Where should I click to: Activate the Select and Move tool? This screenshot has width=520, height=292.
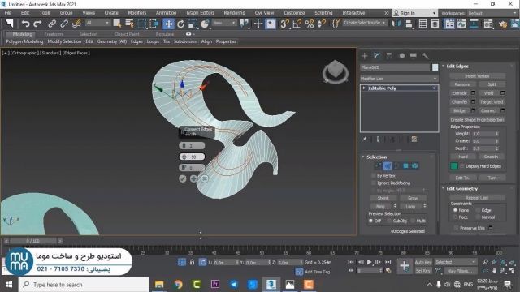168,24
